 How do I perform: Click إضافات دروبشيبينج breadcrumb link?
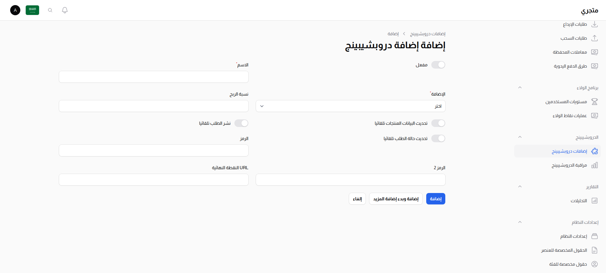pyautogui.click(x=428, y=34)
